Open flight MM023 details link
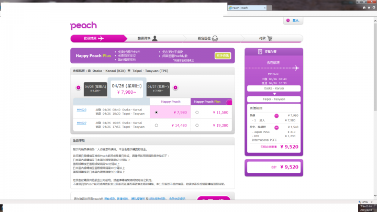This screenshot has height=212, width=377. tap(82, 110)
